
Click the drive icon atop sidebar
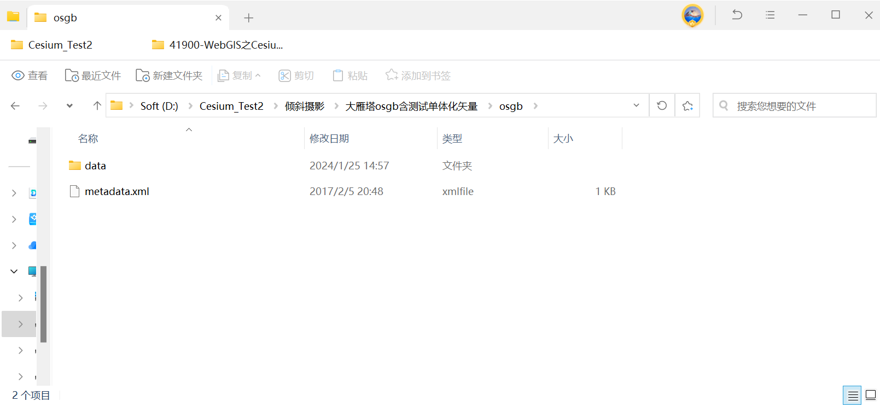pos(32,141)
